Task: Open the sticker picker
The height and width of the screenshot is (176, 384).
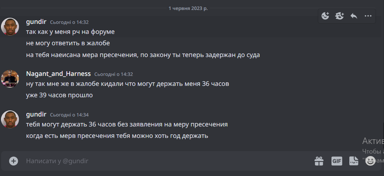Action: (354, 161)
